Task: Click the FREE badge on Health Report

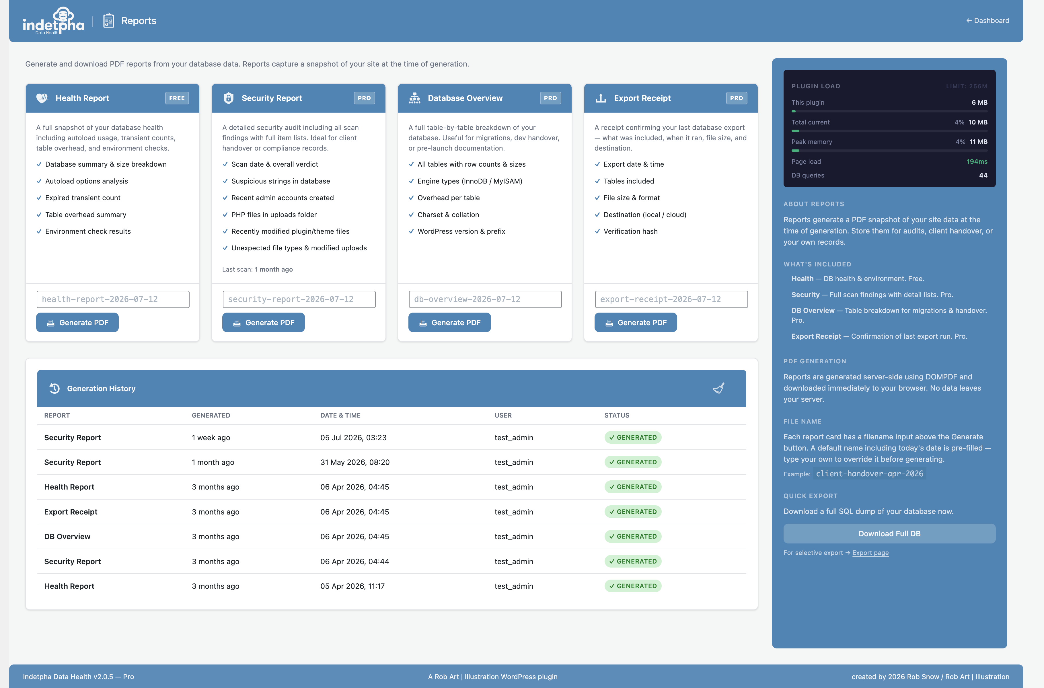Action: tap(177, 98)
